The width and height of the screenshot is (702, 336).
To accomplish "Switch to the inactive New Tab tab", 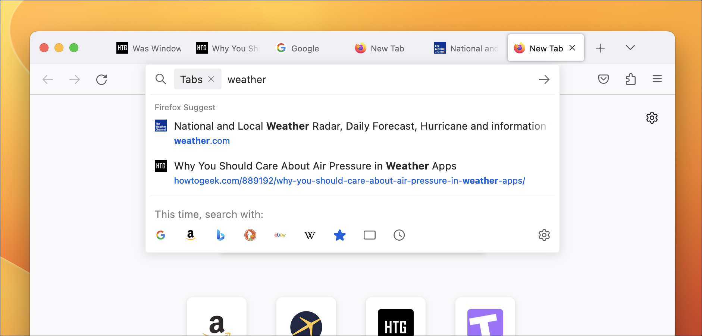I will [387, 48].
